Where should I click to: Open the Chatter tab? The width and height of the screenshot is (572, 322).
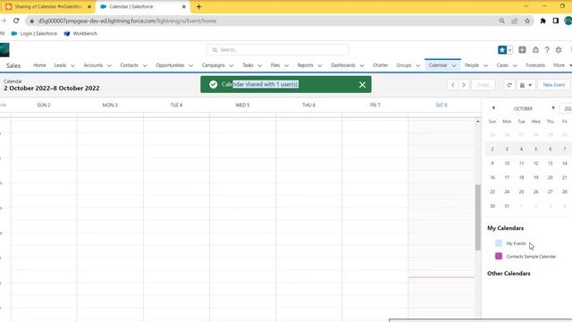pyautogui.click(x=381, y=65)
